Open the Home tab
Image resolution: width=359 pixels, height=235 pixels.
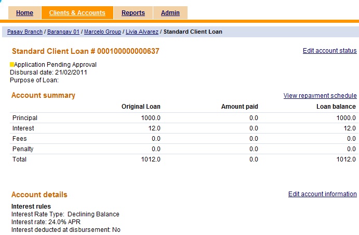(24, 13)
